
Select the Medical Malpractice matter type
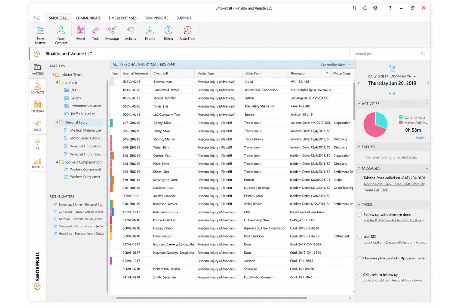(x=85, y=130)
